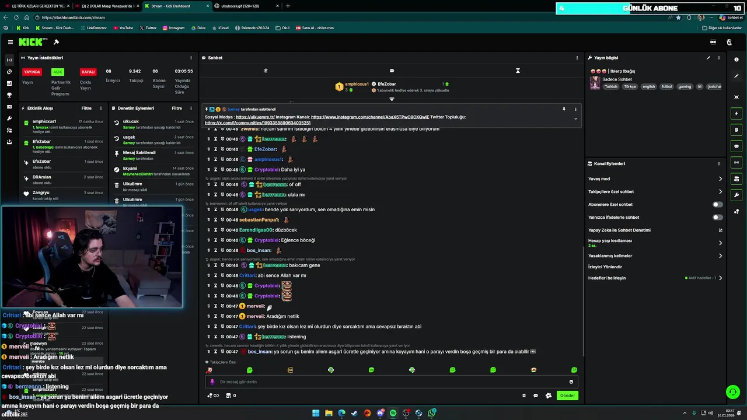The image size is (747, 420).
Task: Click the Bir mesaj gönderin message field
Action: point(391,381)
